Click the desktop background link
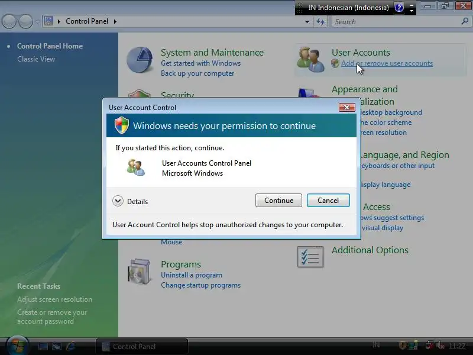 click(391, 112)
